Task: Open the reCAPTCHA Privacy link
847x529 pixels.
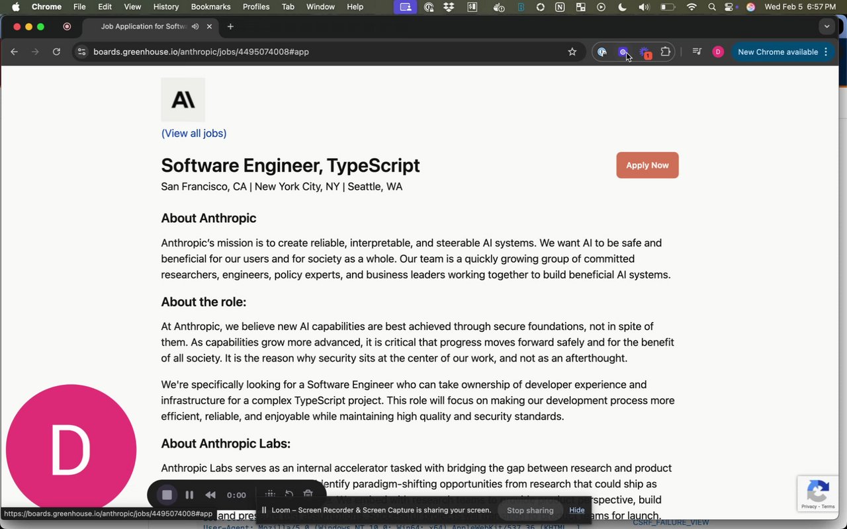Action: [808, 507]
